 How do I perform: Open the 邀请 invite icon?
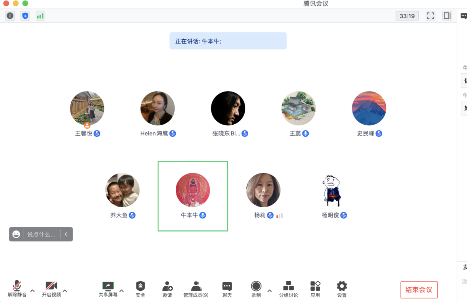(167, 289)
